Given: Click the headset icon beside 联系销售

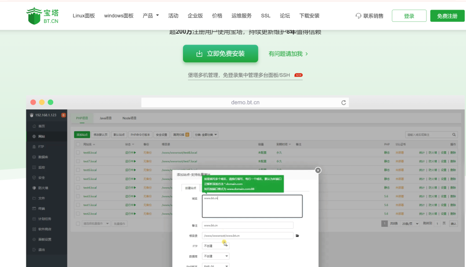Looking at the screenshot, I should coord(359,16).
